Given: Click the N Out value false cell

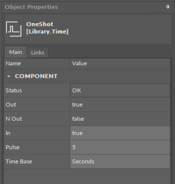Looking at the screenshot, I should (x=120, y=119).
